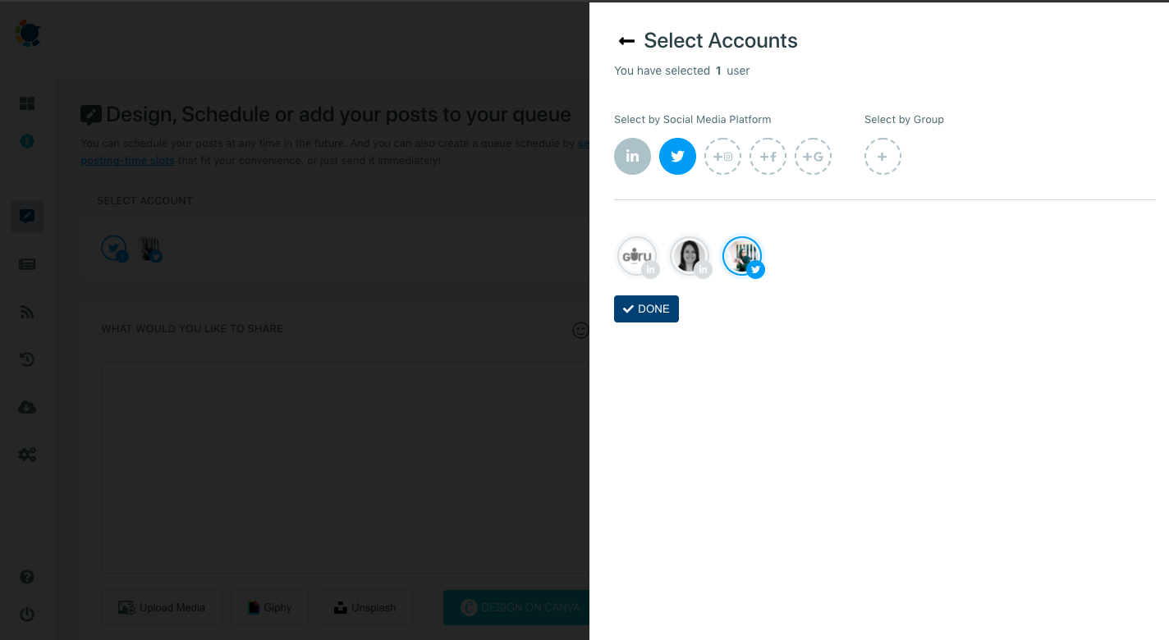Deselect the Twitter platform filter
Screen dimensions: 1169x640
click(x=677, y=156)
